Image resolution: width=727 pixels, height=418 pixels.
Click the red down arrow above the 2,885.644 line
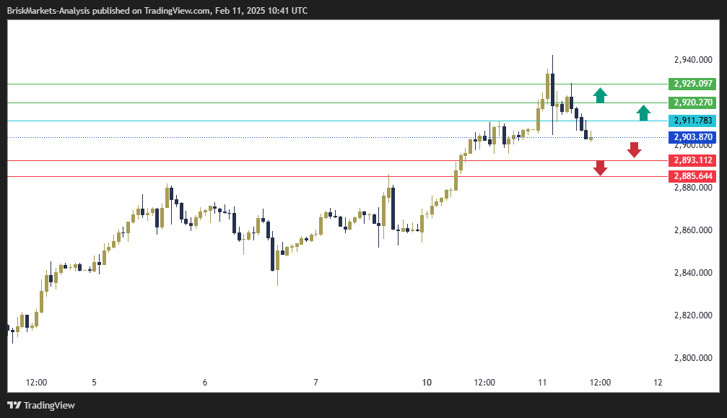coord(601,167)
